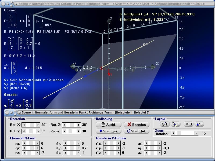Image resolution: width=215 pixels, height=161 pixels.
Task: Increase Gerade r1y with right arrow
Action: 118,148
